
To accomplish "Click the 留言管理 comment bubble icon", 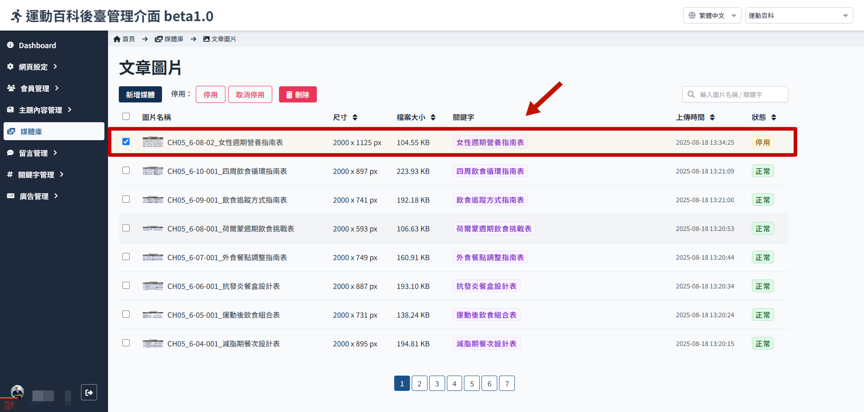I will 10,153.
